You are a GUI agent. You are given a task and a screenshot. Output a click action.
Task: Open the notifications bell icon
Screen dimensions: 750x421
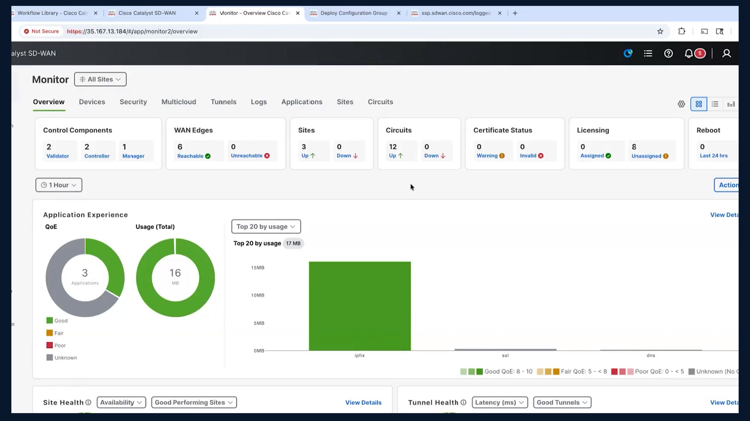(689, 53)
